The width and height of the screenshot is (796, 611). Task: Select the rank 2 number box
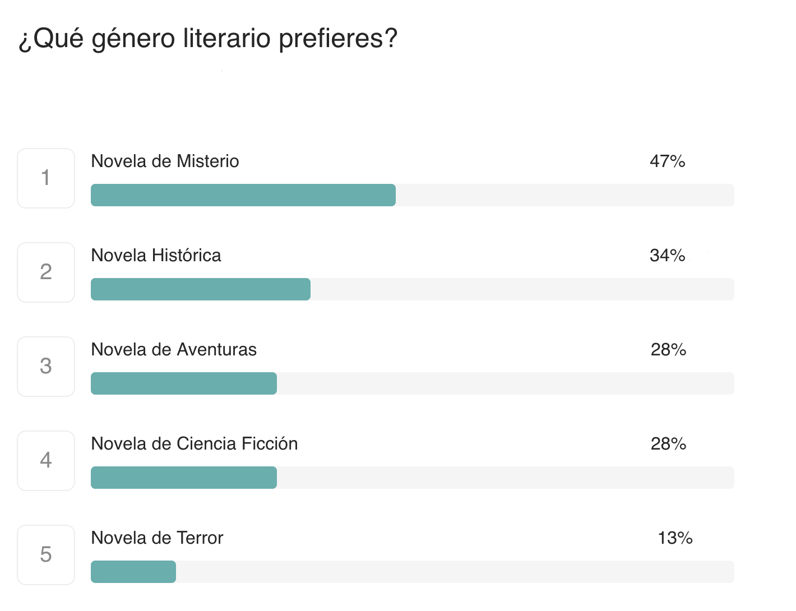[x=46, y=272]
